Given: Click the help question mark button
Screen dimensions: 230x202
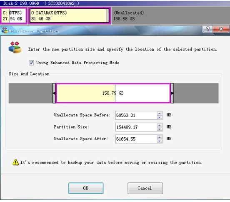Looking at the screenshot, I should coord(207,29).
